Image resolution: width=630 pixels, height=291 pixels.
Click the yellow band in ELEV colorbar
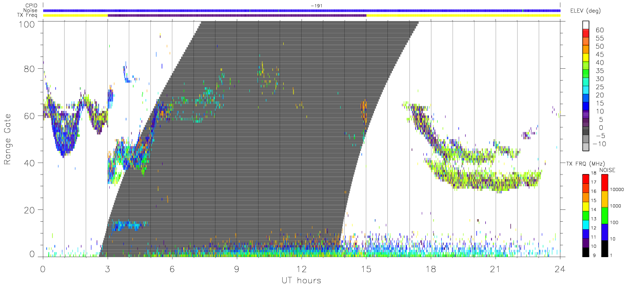click(587, 58)
